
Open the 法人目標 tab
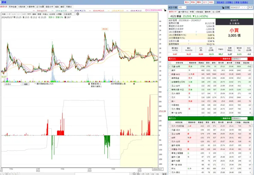[216, 12]
